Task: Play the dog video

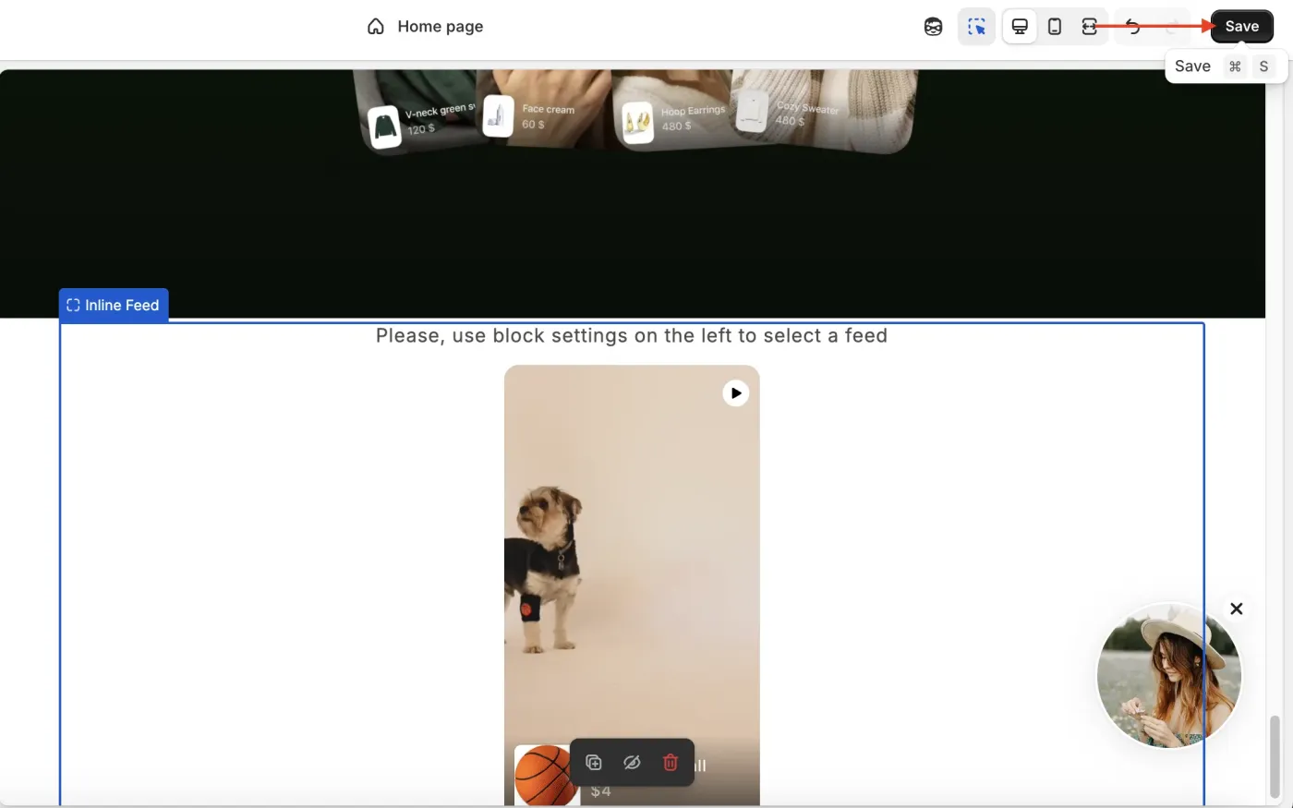Action: (x=735, y=392)
